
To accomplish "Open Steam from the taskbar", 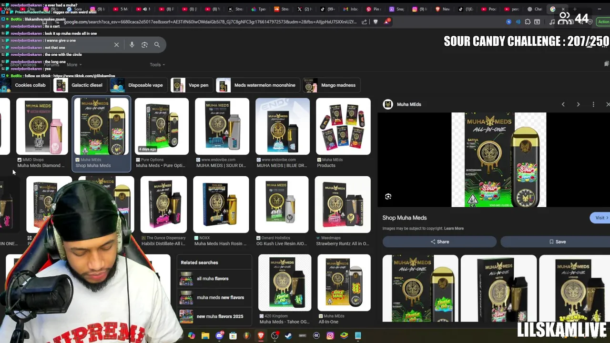I will (x=288, y=336).
